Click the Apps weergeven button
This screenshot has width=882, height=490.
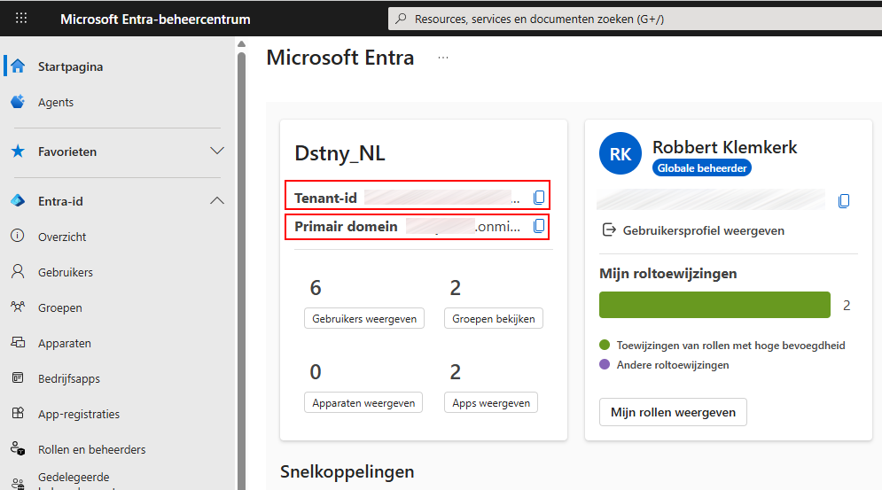tap(490, 403)
